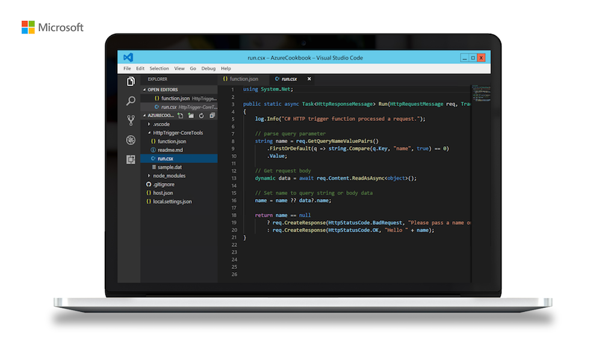Image resolution: width=602 pixels, height=337 pixels.
Task: Expand the .vscode folder
Action: [x=149, y=125]
